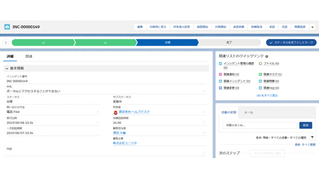Click the 更新 link in the activity panel

(298, 145)
